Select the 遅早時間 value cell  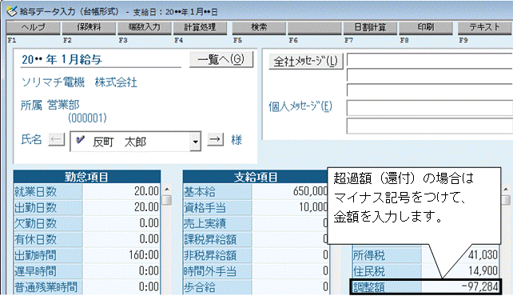tap(121, 271)
